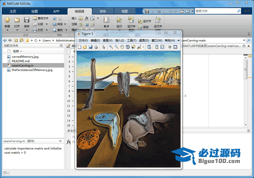Toggle the Zoom Out tool in Figure 1
This screenshot has height=178, width=254.
click(117, 47)
